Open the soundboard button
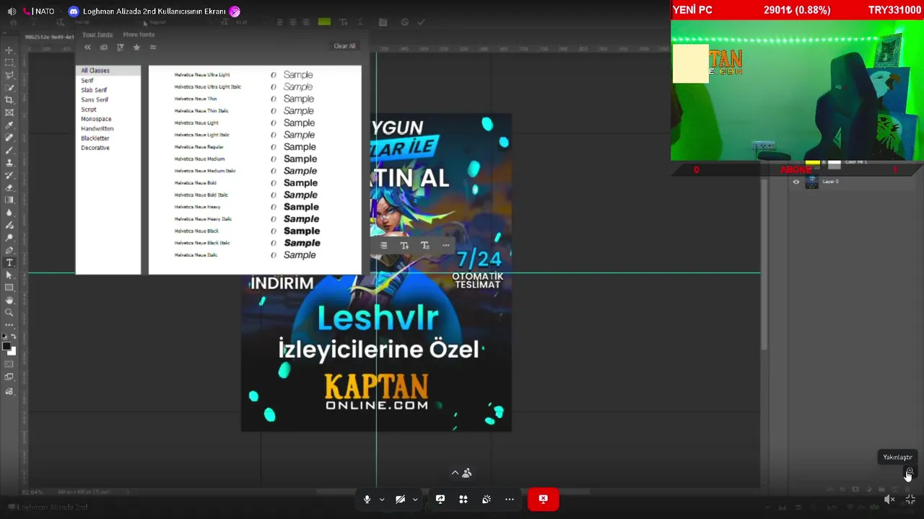Screen dimensions: 924x519 tap(487, 499)
